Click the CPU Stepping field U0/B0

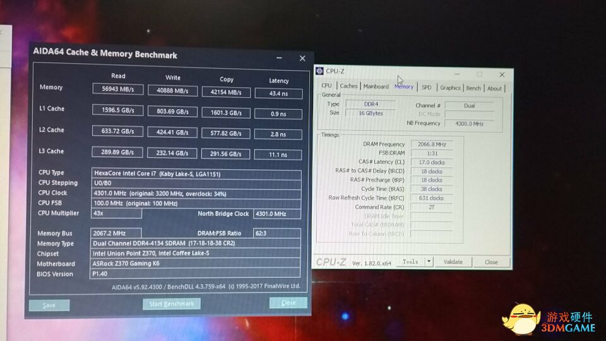(196, 183)
